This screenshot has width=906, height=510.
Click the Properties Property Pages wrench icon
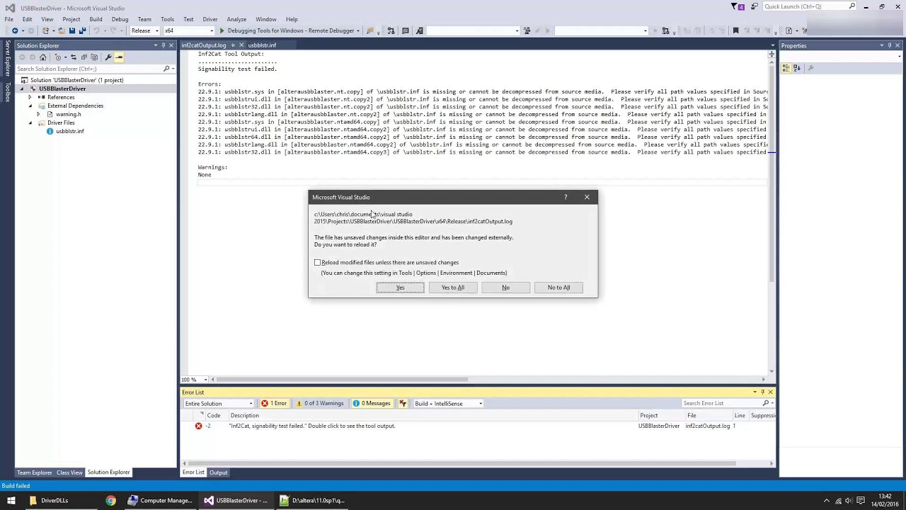click(x=810, y=69)
